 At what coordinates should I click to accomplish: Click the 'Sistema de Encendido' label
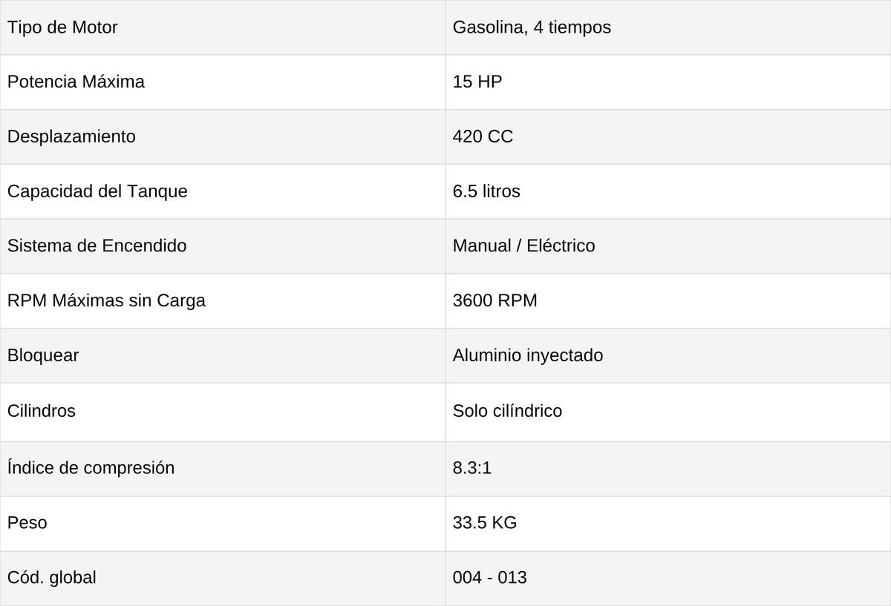(x=97, y=246)
